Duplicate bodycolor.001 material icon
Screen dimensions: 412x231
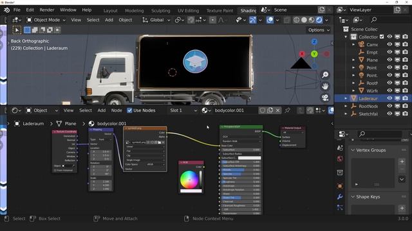coord(270,110)
